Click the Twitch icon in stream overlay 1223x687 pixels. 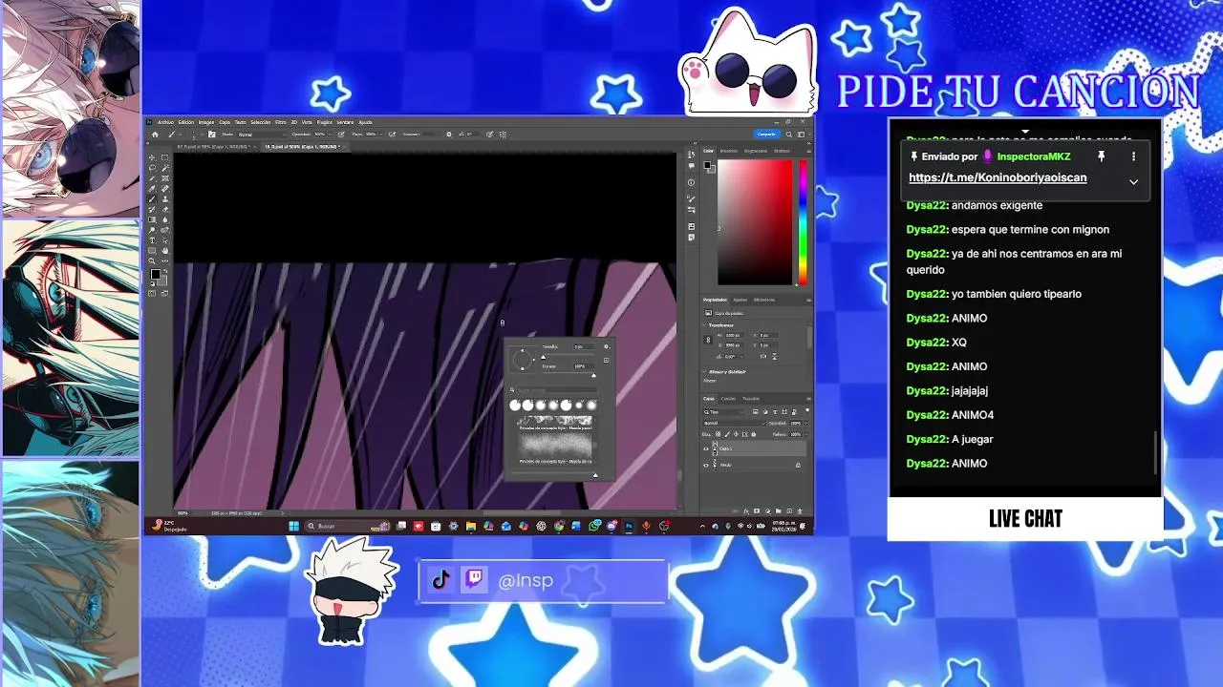click(x=474, y=580)
